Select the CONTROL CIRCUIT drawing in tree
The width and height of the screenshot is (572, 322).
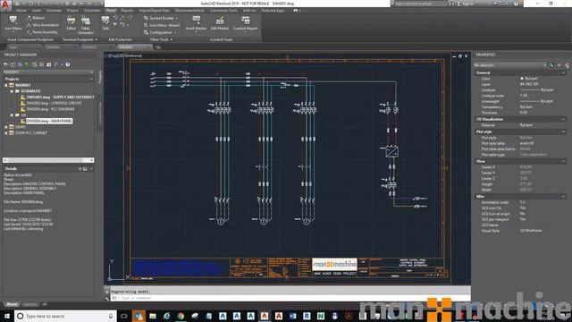[54, 103]
